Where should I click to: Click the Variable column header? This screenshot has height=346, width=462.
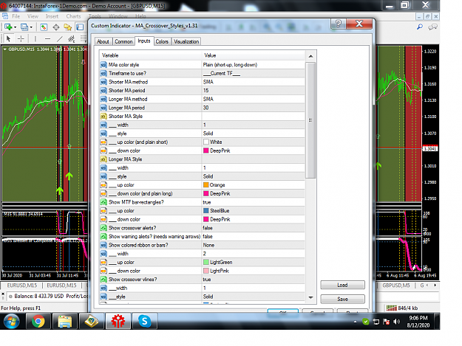(x=150, y=55)
